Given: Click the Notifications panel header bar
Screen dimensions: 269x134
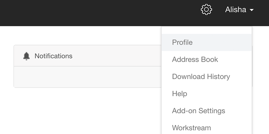Looking at the screenshot, I should 87,56.
